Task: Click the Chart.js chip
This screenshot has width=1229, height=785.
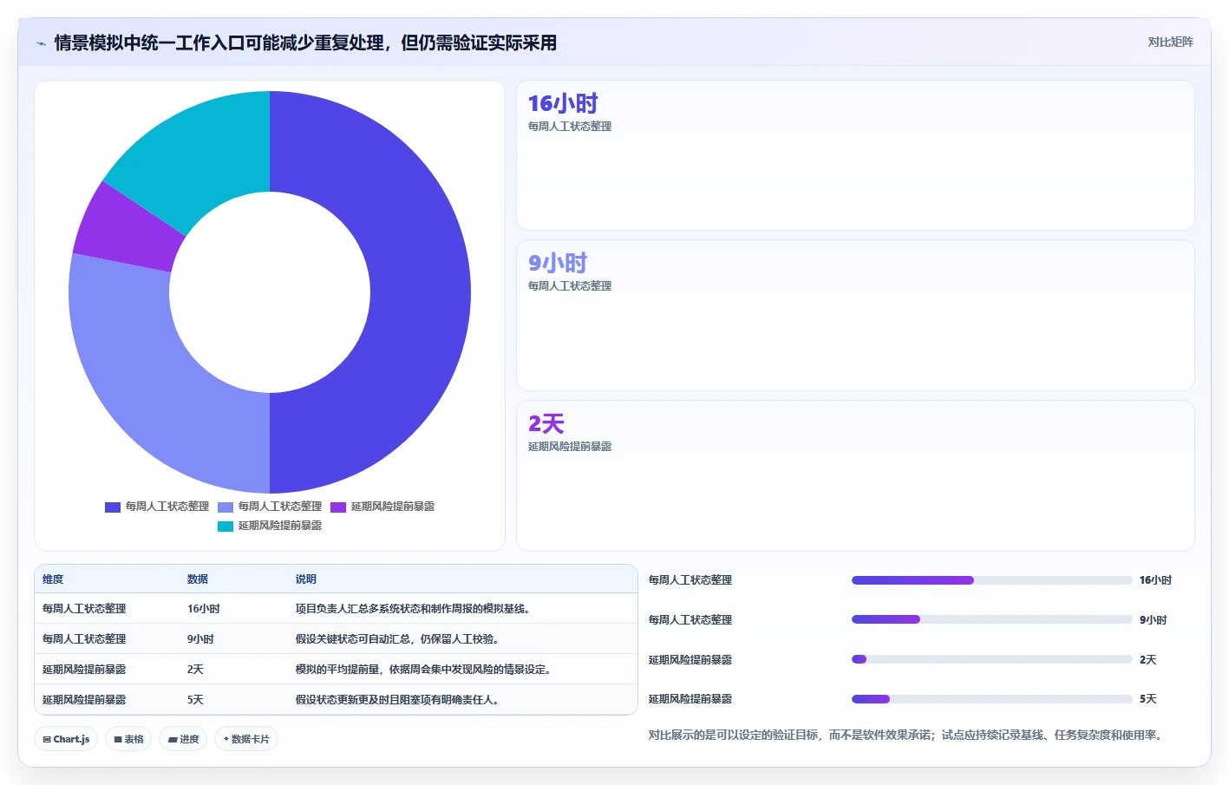Action: (66, 739)
